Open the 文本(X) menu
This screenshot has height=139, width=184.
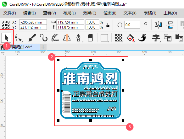pyautogui.click(x=130, y=13)
